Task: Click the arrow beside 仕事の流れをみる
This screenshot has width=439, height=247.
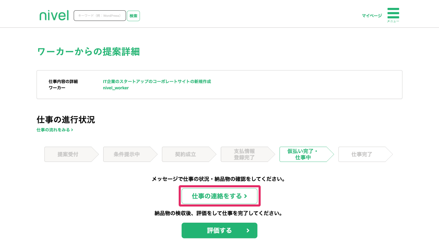Action: tap(72, 130)
